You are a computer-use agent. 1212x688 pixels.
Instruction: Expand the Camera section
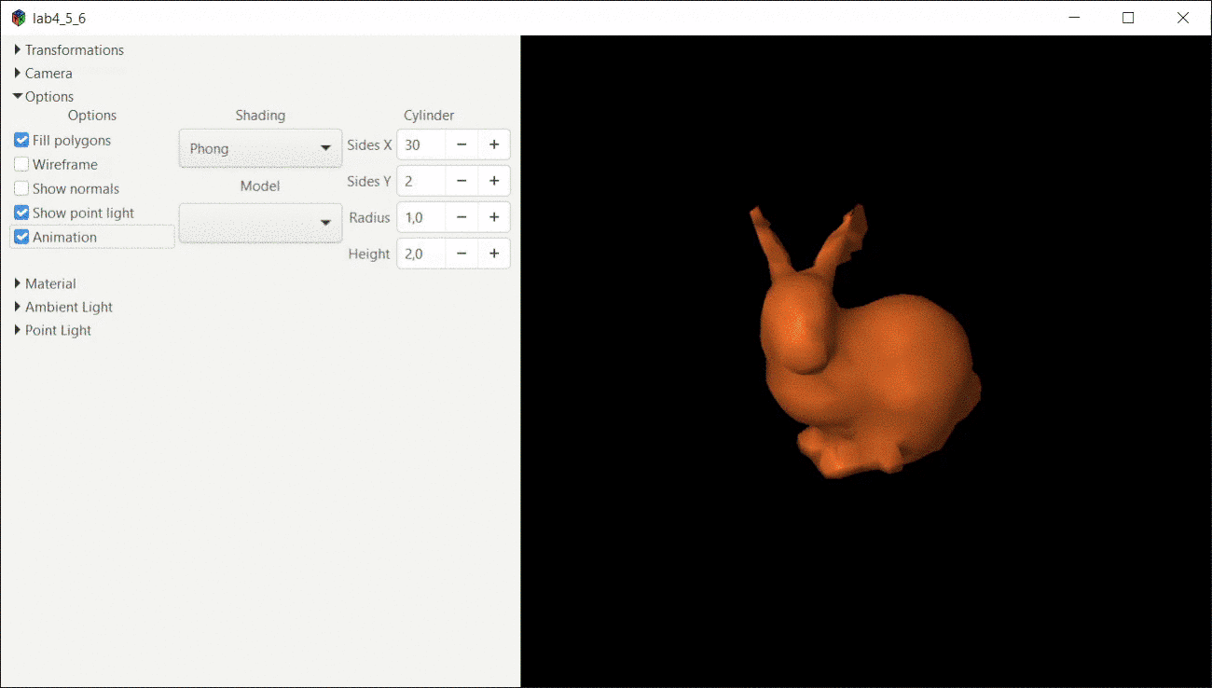click(43, 74)
